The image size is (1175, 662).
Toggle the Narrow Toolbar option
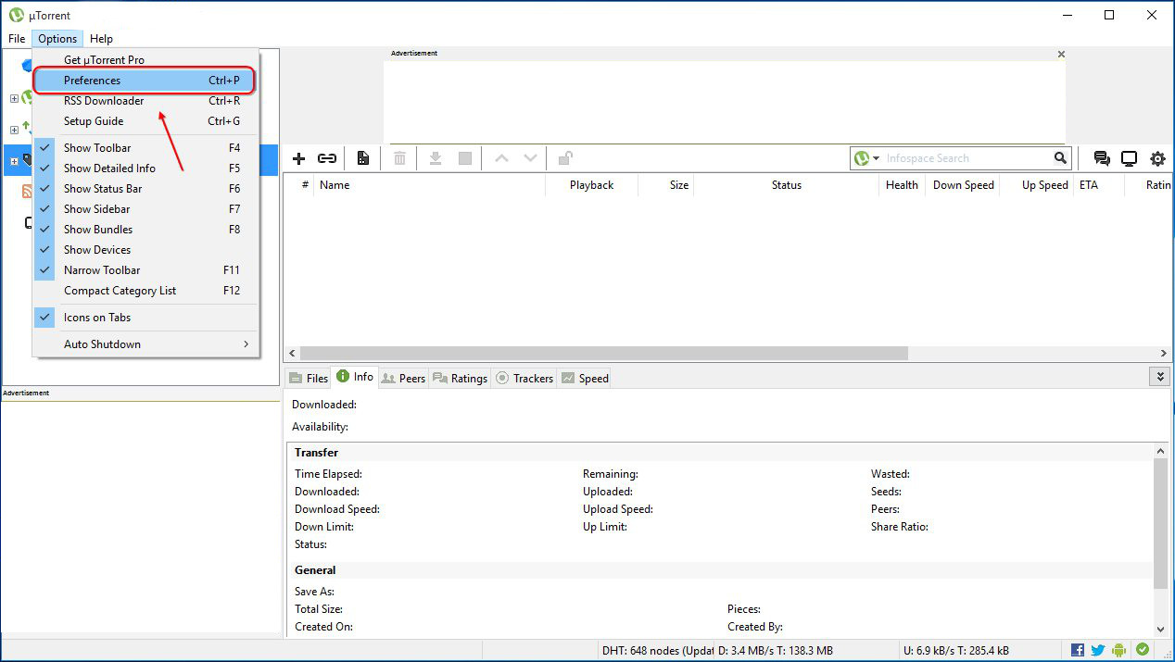145,270
